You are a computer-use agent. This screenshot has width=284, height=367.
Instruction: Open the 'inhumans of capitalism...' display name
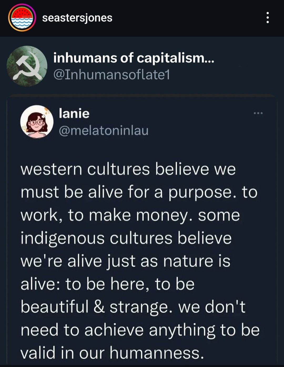[x=134, y=58]
